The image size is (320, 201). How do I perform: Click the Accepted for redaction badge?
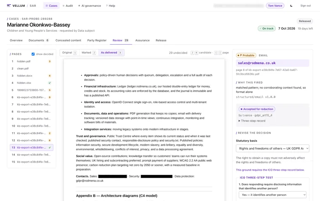[257, 109]
